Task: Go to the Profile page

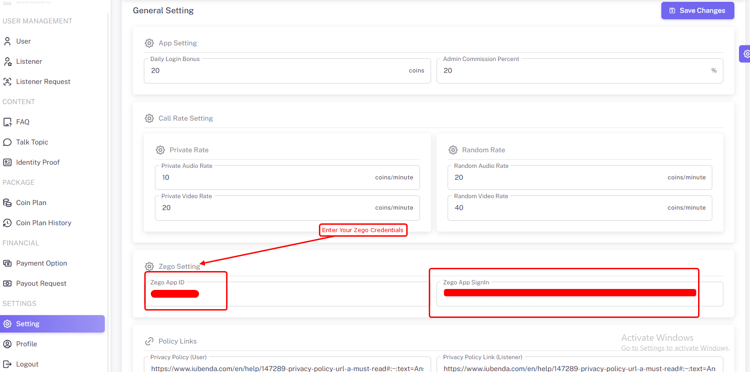Action: click(x=27, y=344)
